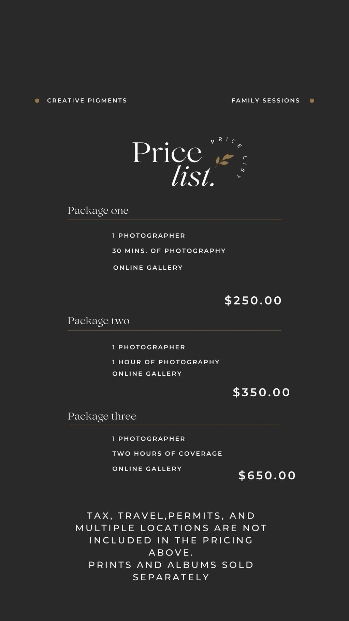Click the gold dot beside Family Sessions
Screen dimensions: 349x621
coord(312,101)
